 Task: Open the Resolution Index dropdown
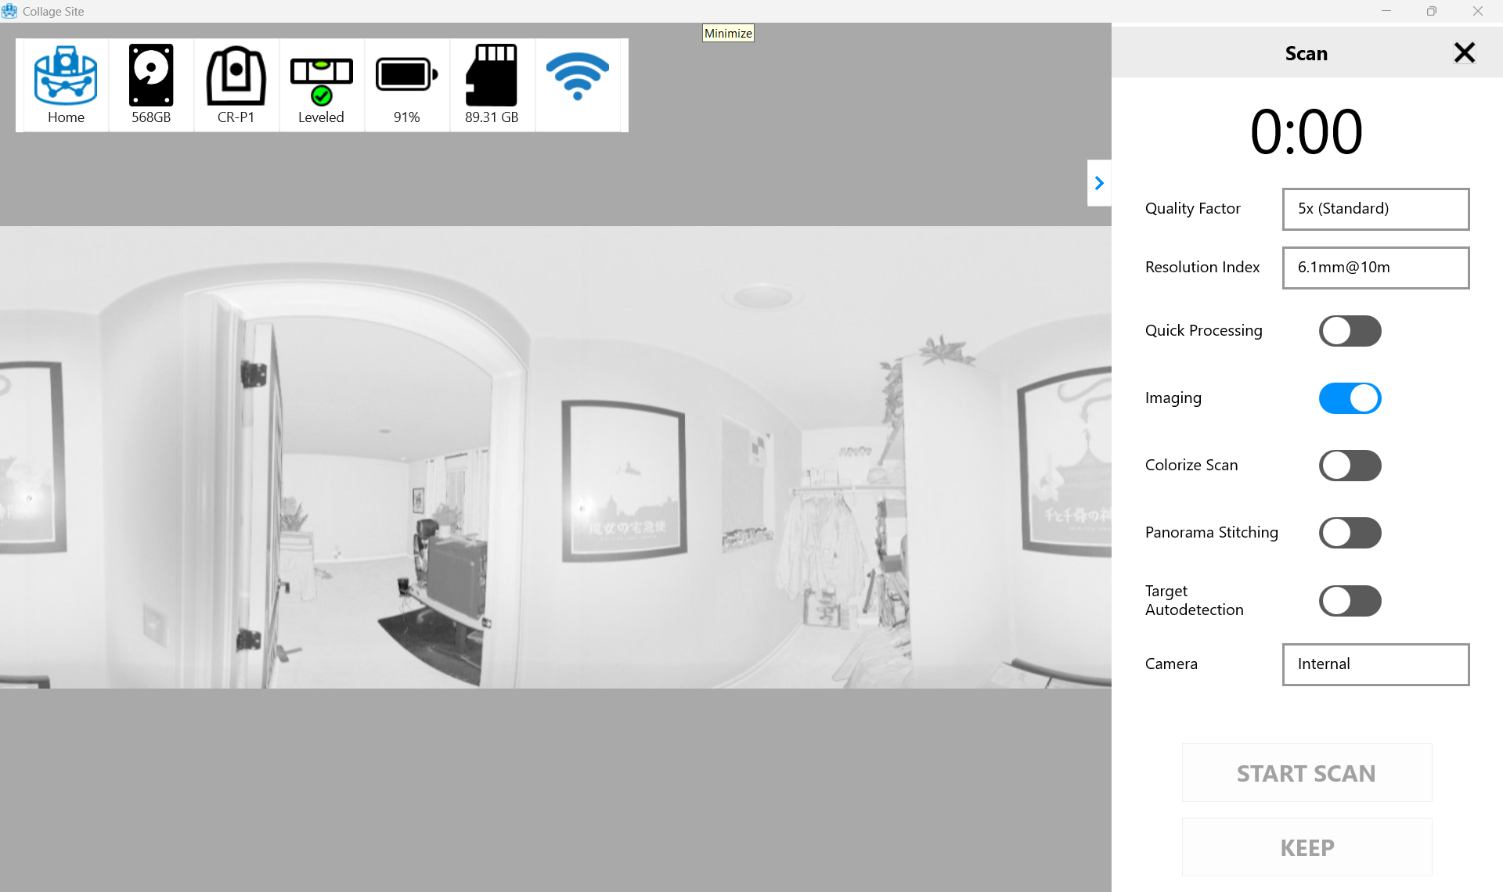click(1375, 268)
